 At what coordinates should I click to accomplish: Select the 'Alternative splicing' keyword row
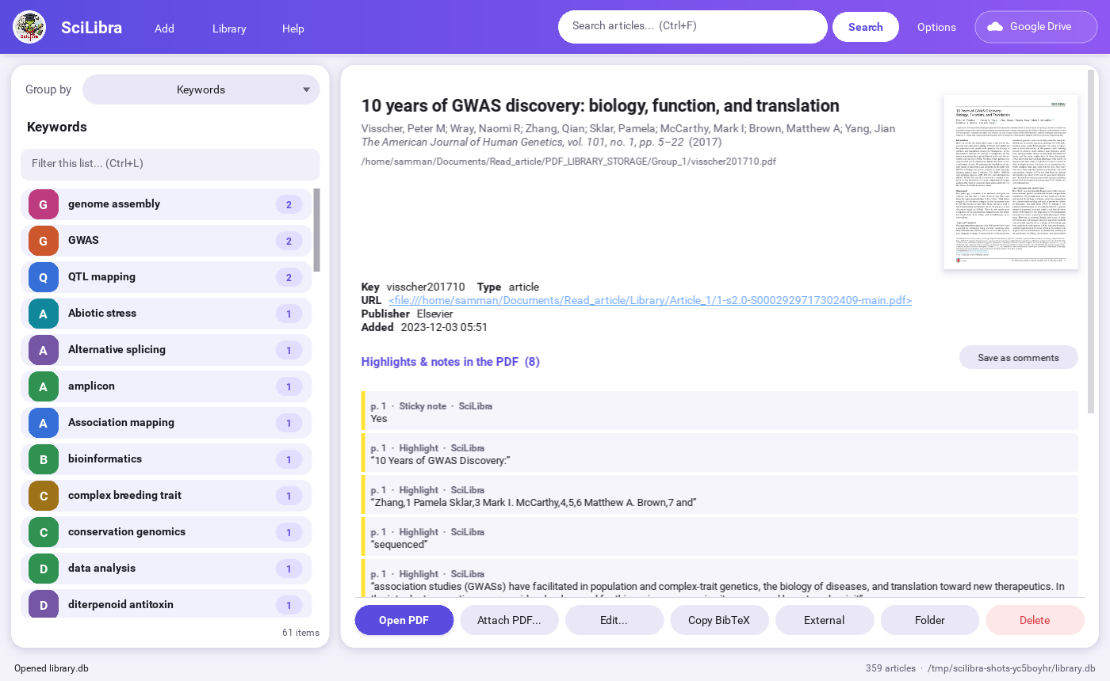pyautogui.click(x=166, y=350)
